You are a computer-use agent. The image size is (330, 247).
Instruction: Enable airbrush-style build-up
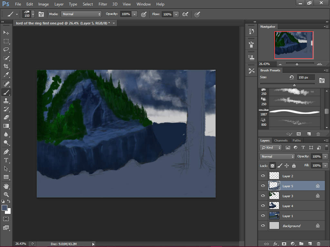pos(185,14)
